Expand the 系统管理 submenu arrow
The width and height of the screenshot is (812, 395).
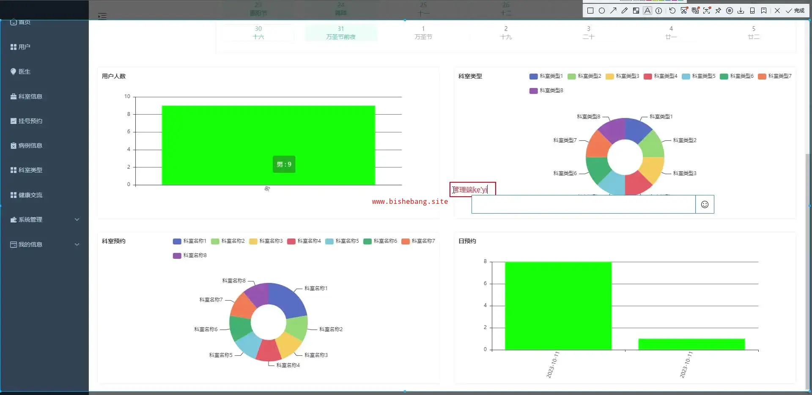77,219
